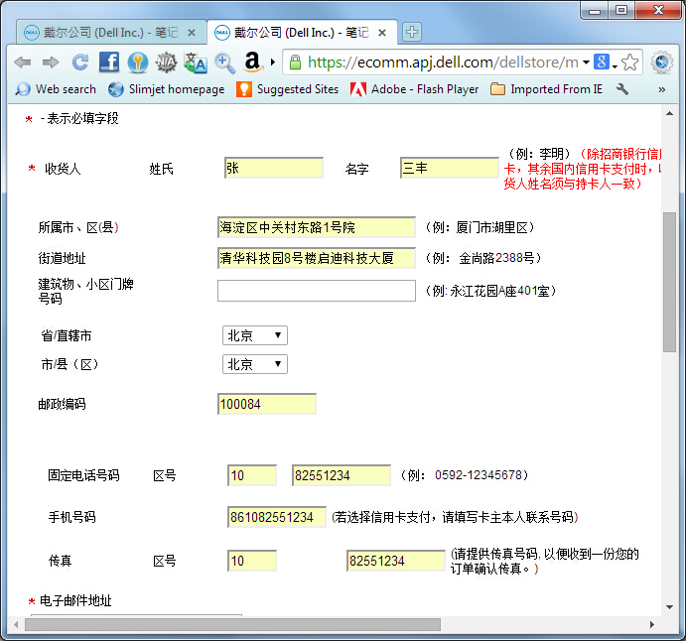Click the magnifier zoom toolbar icon
This screenshot has width=686, height=641.
tap(225, 63)
